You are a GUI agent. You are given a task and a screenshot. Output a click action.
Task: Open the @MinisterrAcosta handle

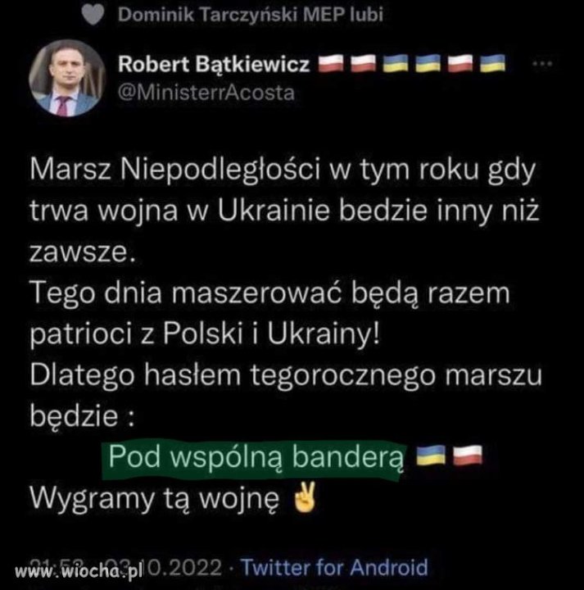[206, 93]
